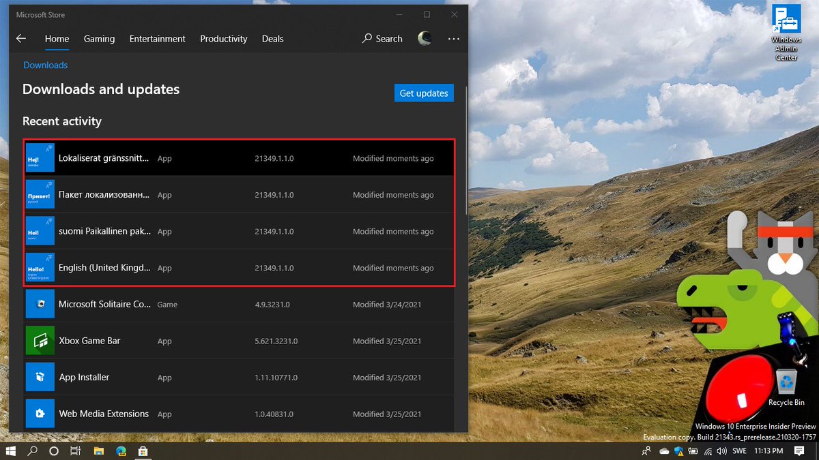Open the Productivity tab
The width and height of the screenshot is (819, 460).
click(223, 39)
